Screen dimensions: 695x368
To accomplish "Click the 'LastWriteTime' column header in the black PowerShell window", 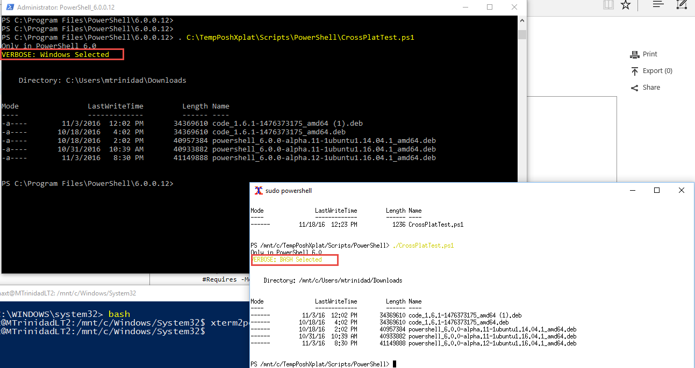I will (116, 106).
